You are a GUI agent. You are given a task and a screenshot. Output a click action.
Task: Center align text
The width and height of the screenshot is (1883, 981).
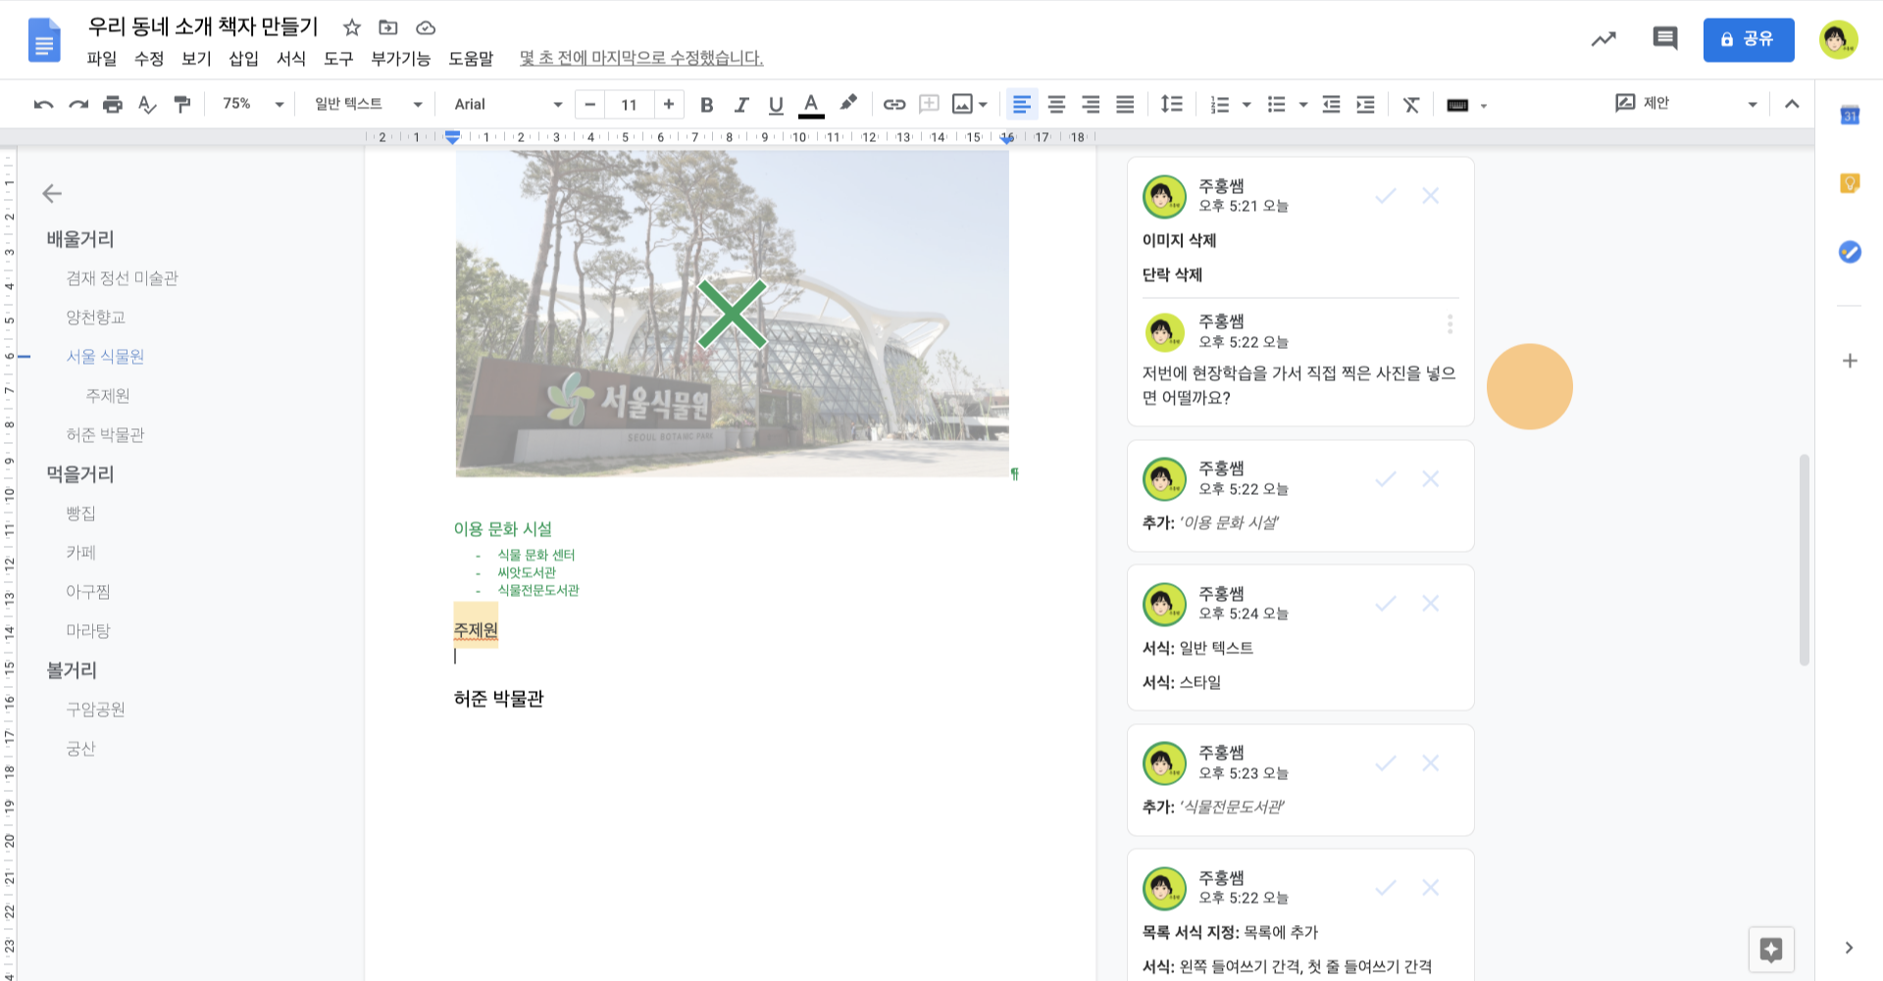[1056, 104]
